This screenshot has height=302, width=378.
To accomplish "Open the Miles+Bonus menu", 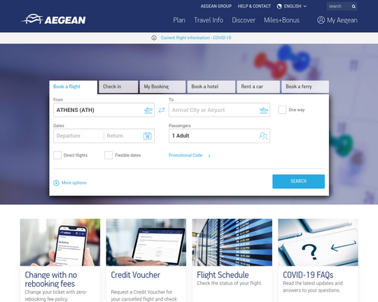I will (281, 20).
